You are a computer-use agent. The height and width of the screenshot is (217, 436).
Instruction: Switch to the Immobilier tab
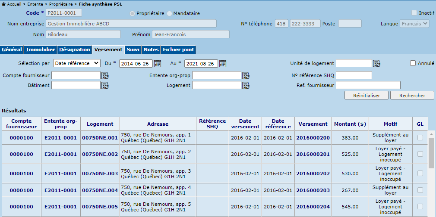(41, 50)
